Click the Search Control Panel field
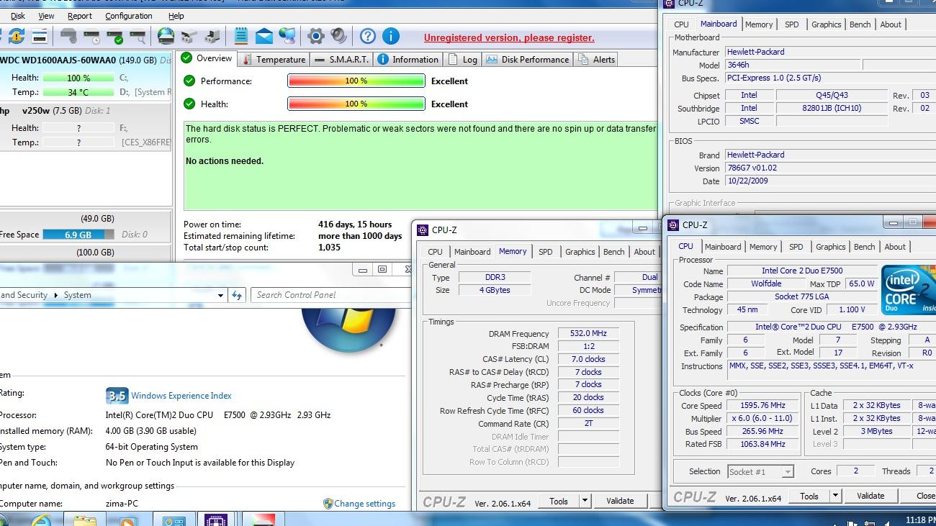The image size is (936, 526). [330, 295]
